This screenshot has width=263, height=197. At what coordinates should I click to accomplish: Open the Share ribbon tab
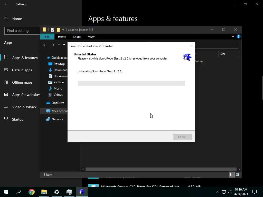coord(77,37)
